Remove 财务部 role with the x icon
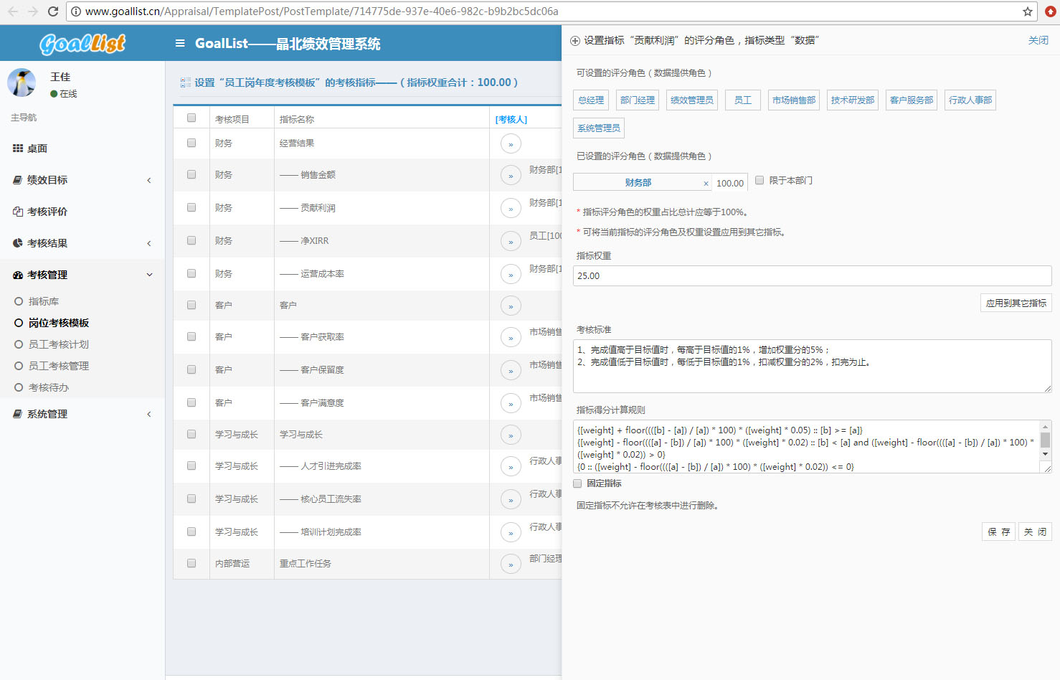 point(706,184)
